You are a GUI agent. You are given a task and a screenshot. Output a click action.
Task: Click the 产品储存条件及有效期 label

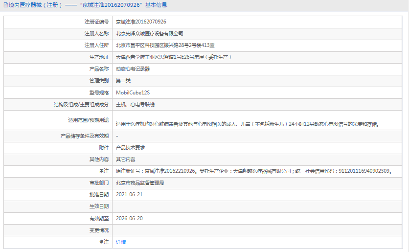(x=85, y=136)
